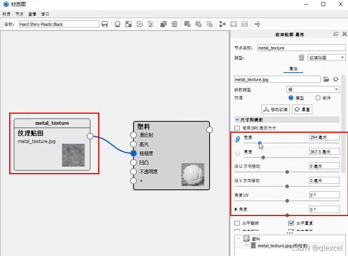Click the texture thumbnail icon in tree row
This screenshot has height=256, width=348.
pos(253,246)
